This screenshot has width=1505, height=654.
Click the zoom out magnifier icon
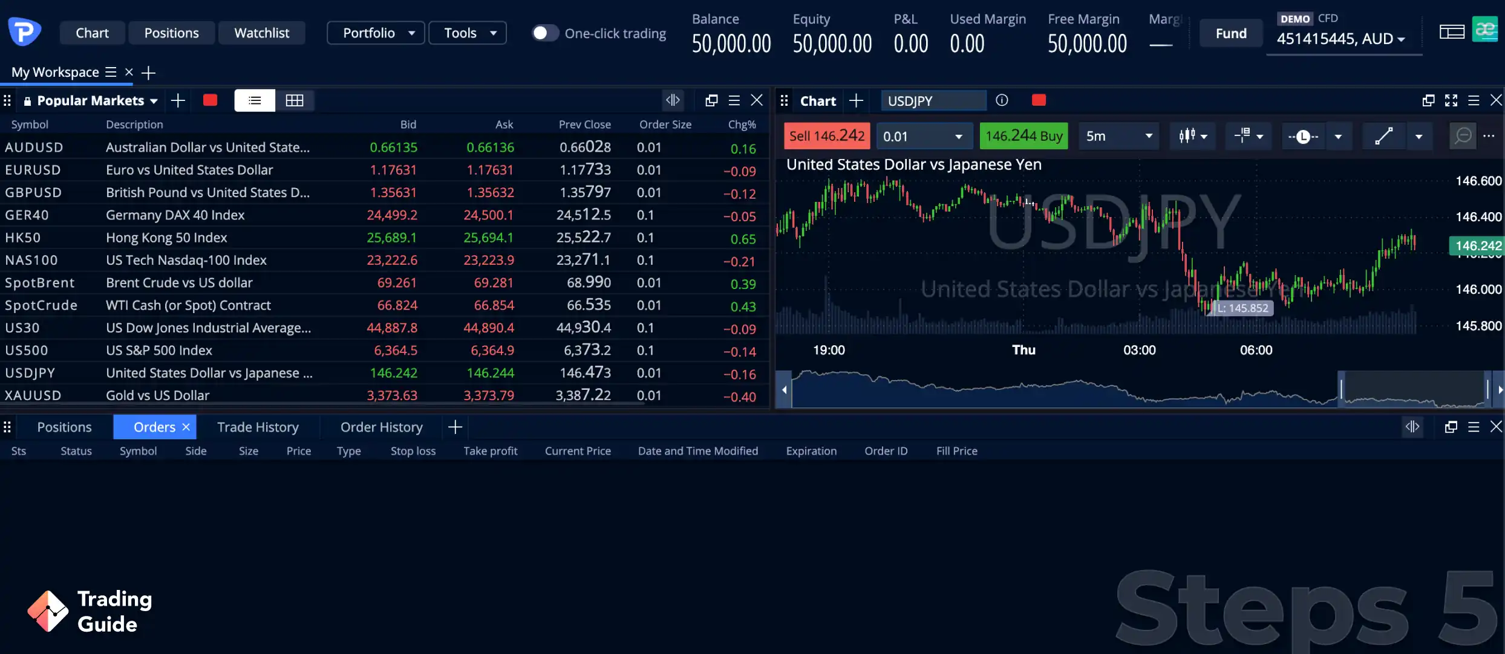coord(1463,136)
